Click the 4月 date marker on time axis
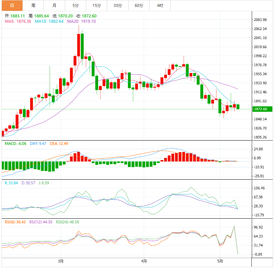 point(144,261)
